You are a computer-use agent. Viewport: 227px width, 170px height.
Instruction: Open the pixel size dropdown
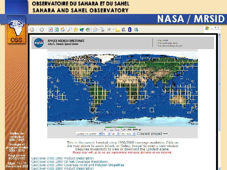tap(128, 134)
